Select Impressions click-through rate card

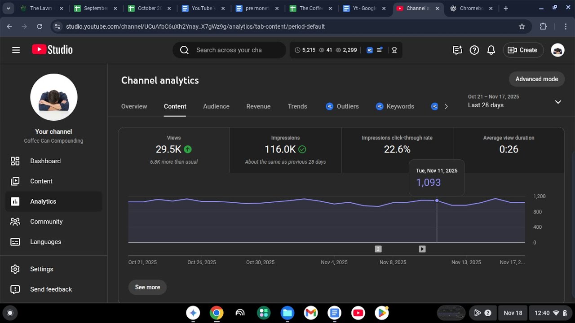[x=397, y=150]
